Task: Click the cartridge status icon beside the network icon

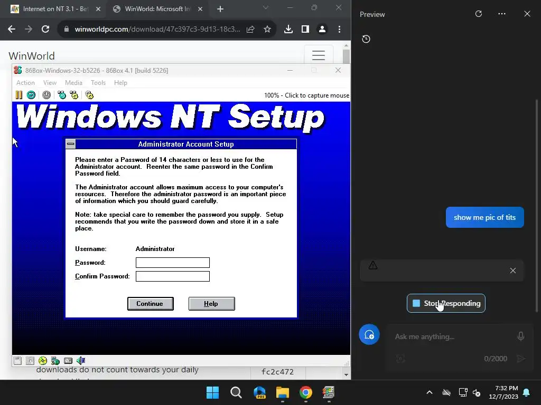Action: tap(68, 361)
